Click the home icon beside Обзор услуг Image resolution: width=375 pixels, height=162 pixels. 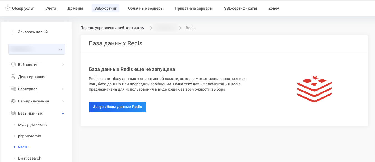pyautogui.click(x=8, y=8)
